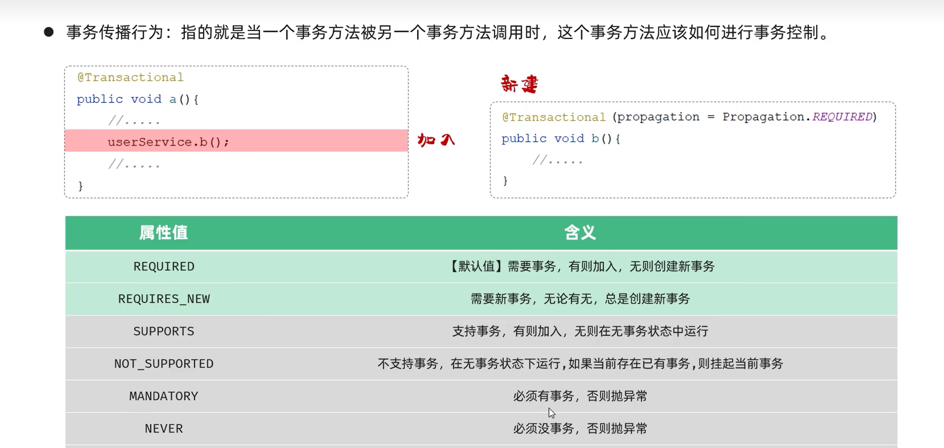
Task: Select the MANDATORY attribute cell
Action: click(x=164, y=396)
